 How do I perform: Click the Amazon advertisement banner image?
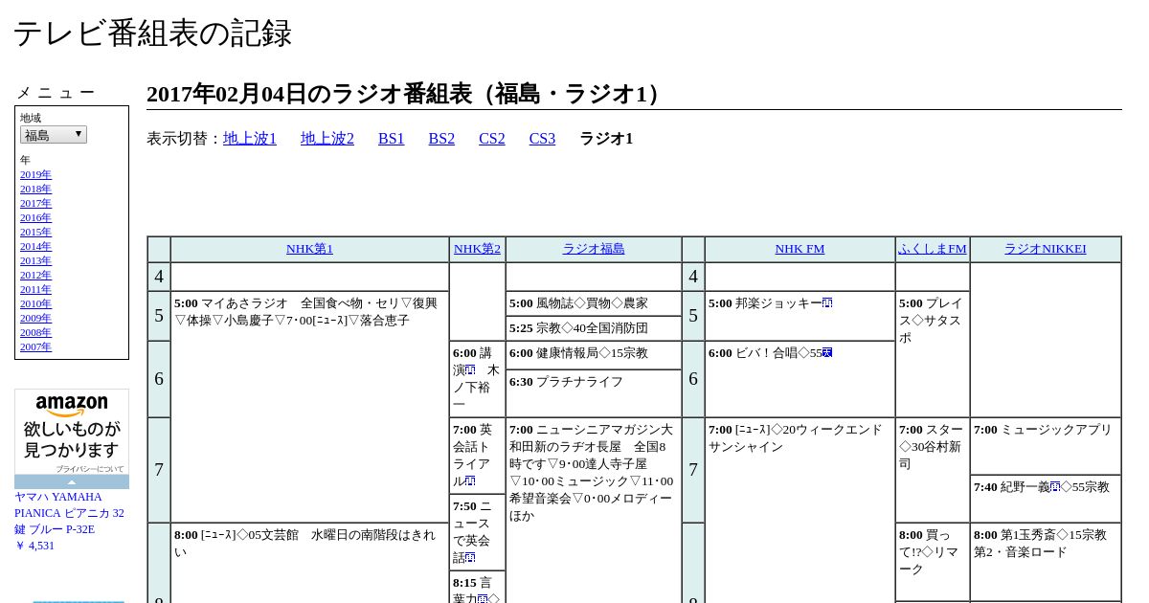point(72,433)
